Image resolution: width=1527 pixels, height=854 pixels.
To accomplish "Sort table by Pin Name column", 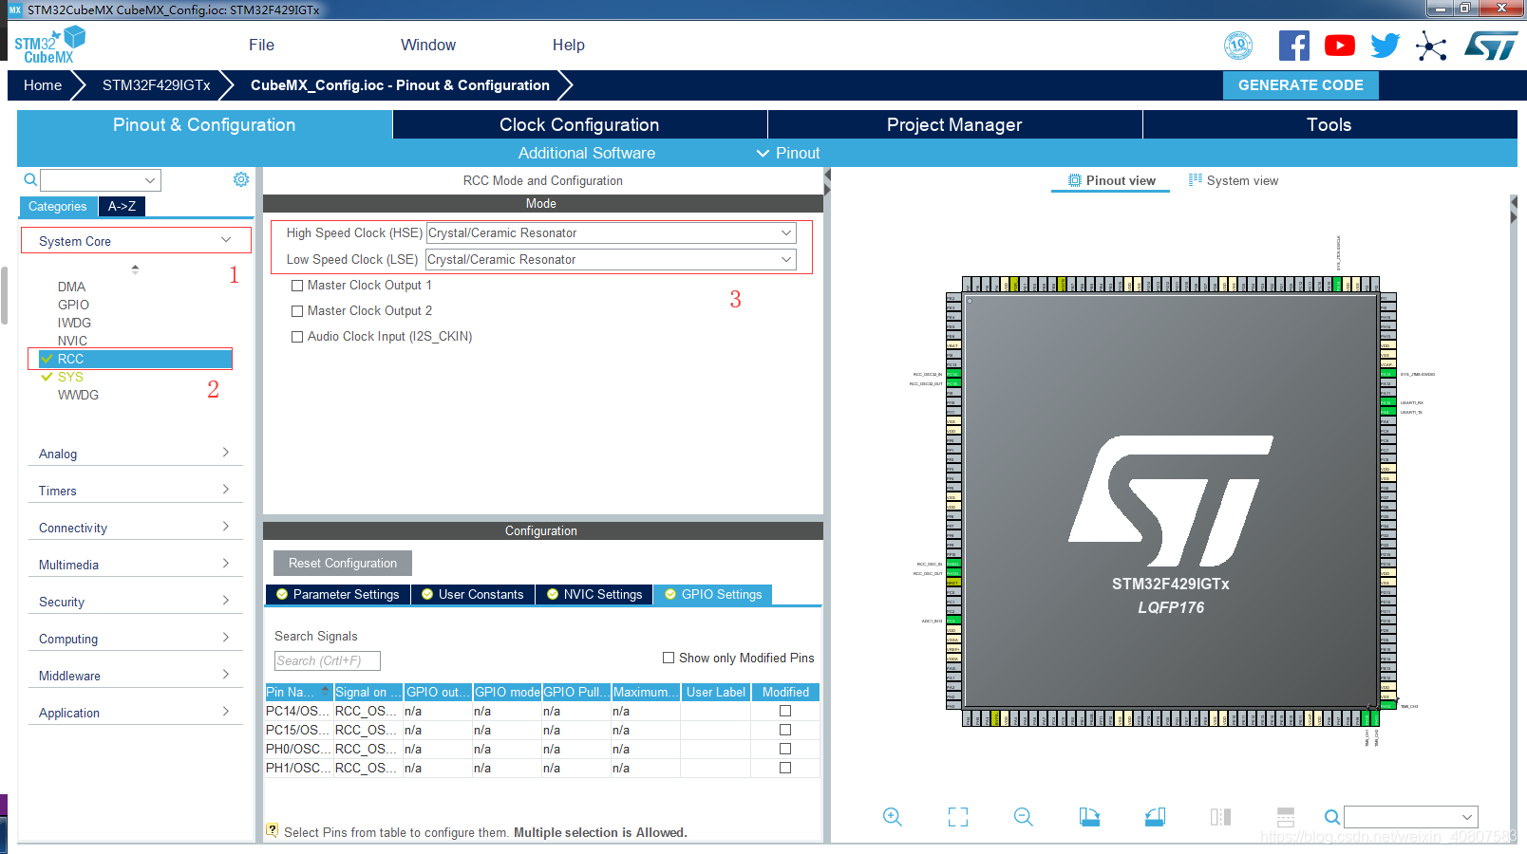I will [298, 692].
